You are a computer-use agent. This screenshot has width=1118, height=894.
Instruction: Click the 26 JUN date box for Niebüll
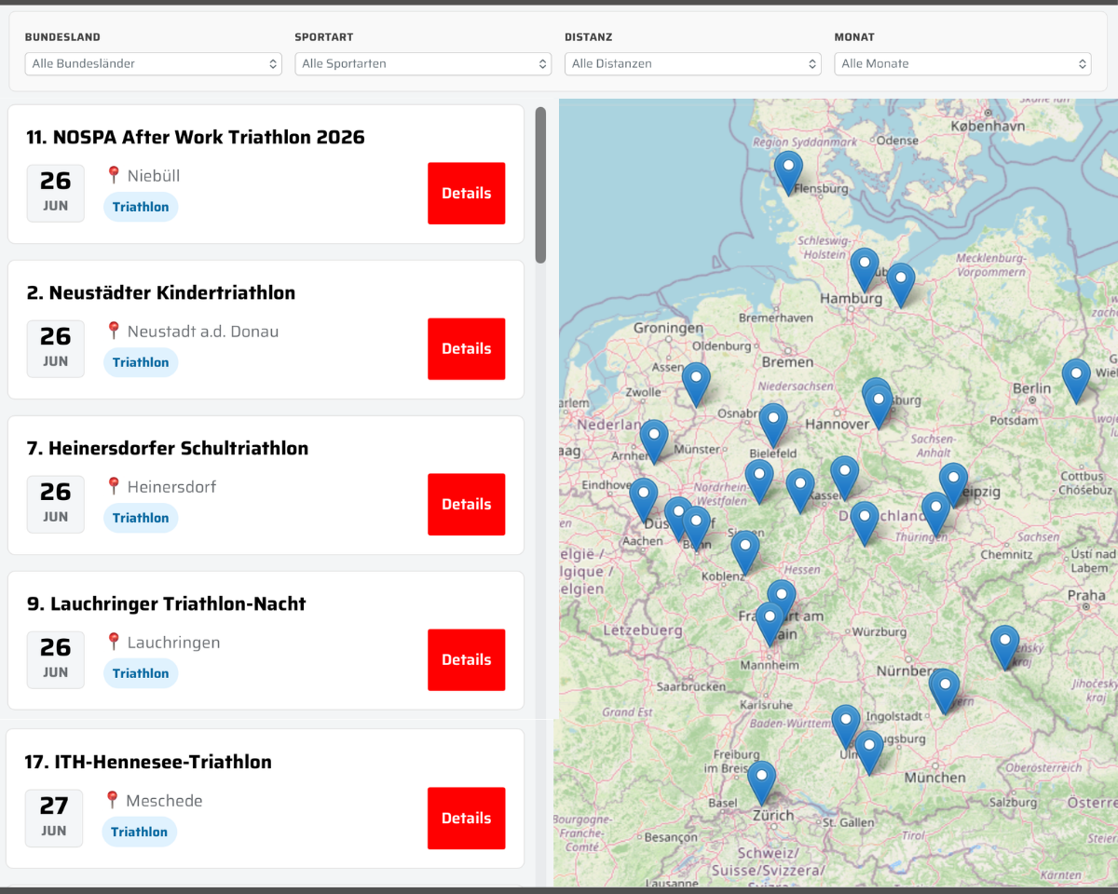[x=56, y=193]
